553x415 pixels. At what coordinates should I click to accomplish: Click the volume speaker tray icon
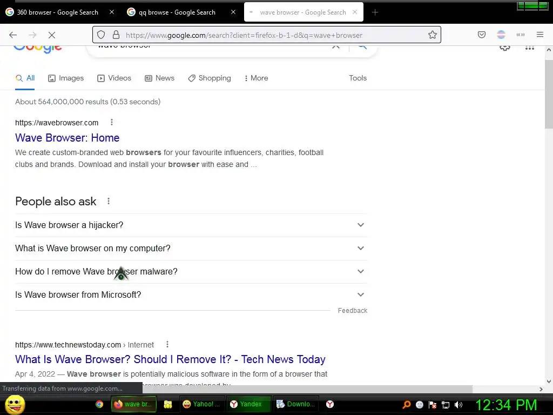[x=458, y=405]
